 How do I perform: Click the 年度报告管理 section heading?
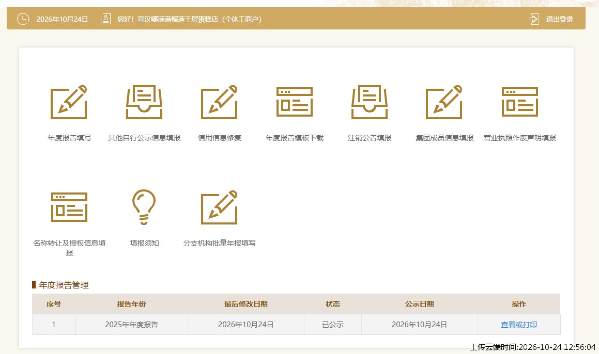click(64, 285)
